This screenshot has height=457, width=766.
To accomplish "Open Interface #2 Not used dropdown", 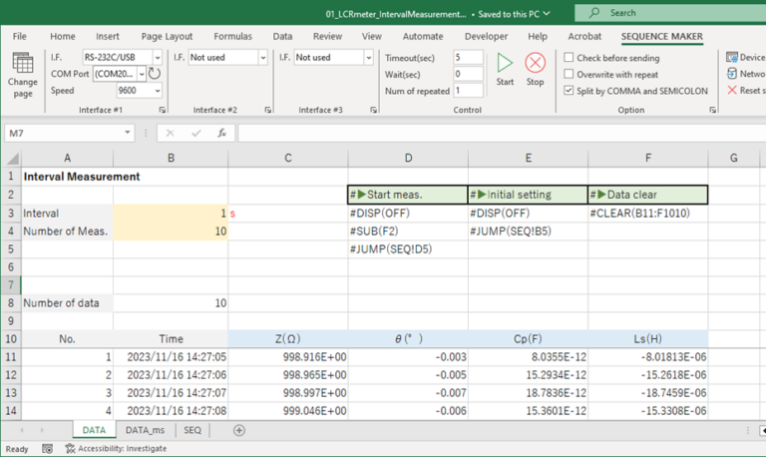I will point(262,58).
